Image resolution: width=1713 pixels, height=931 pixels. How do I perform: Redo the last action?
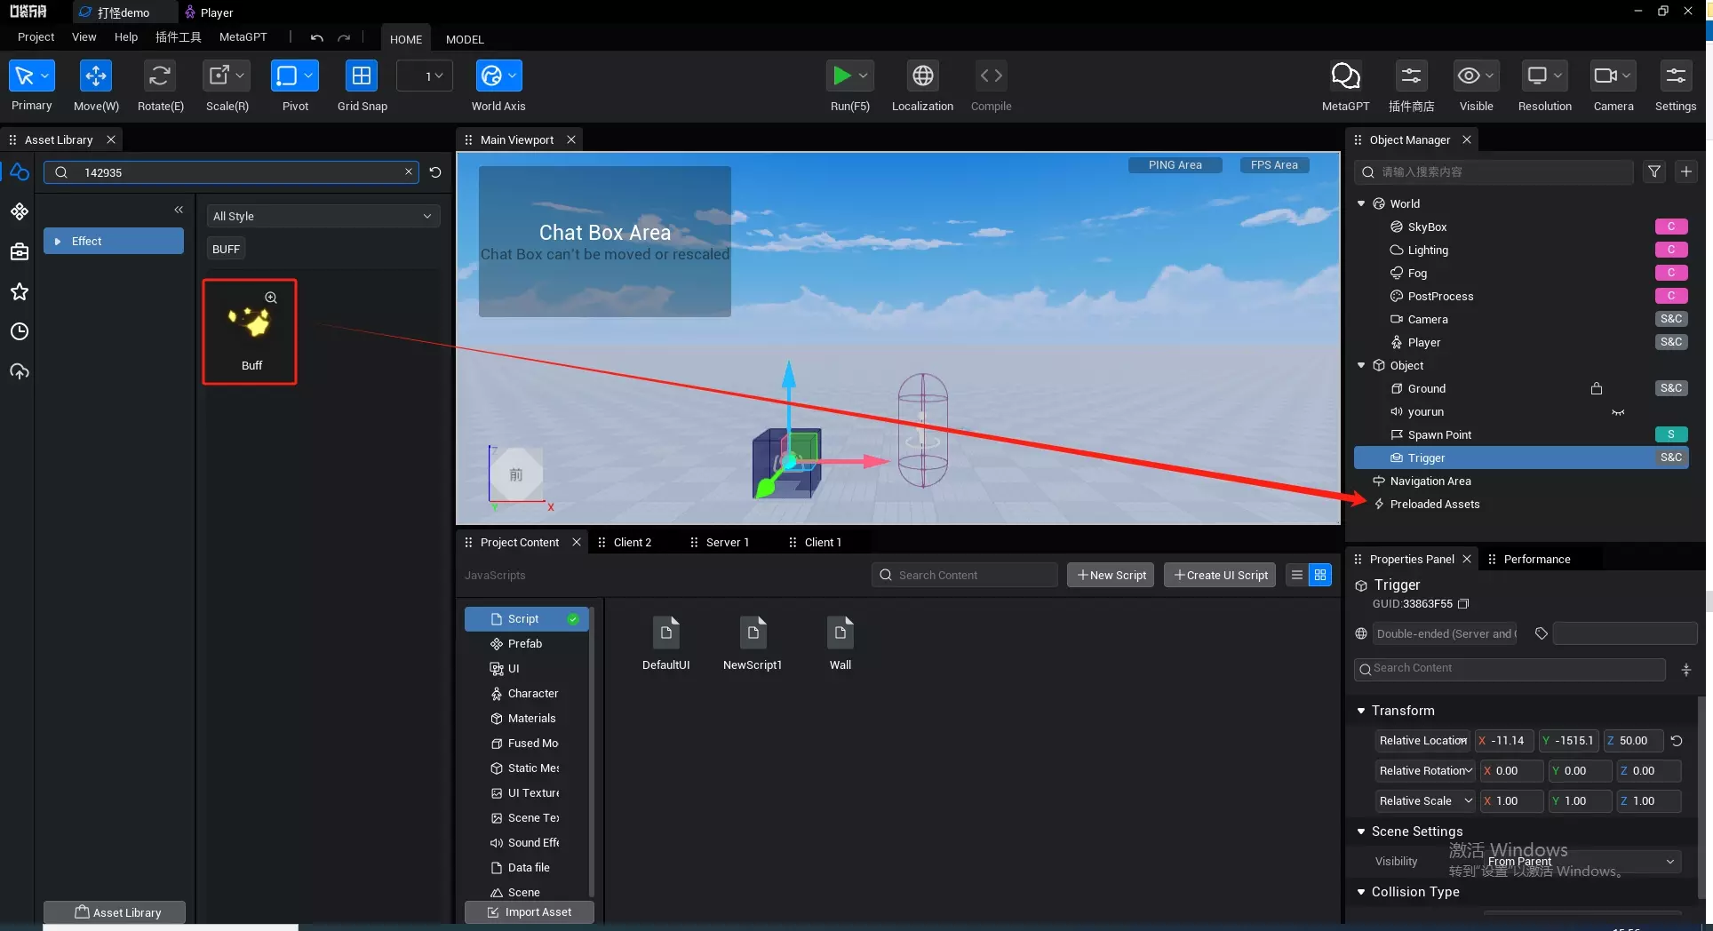coord(344,37)
